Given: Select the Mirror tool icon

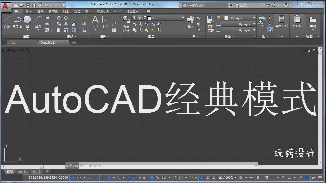Looking at the screenshot, I should pos(66,24).
